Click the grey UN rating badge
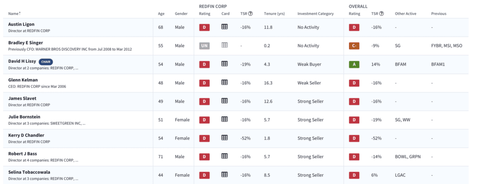Image resolution: width=477 pixels, height=184 pixels. pyautogui.click(x=204, y=46)
